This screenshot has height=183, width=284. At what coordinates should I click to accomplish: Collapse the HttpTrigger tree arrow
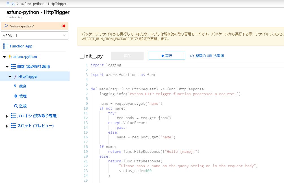(10, 77)
